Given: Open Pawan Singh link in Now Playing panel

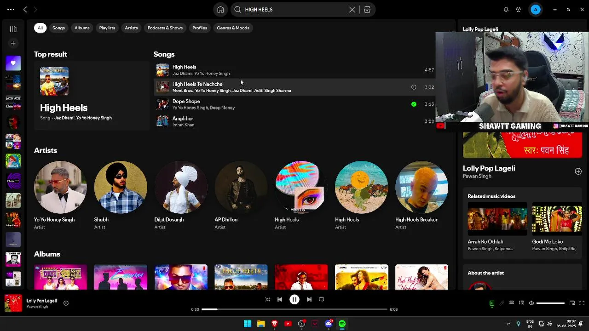Looking at the screenshot, I should tap(477, 176).
